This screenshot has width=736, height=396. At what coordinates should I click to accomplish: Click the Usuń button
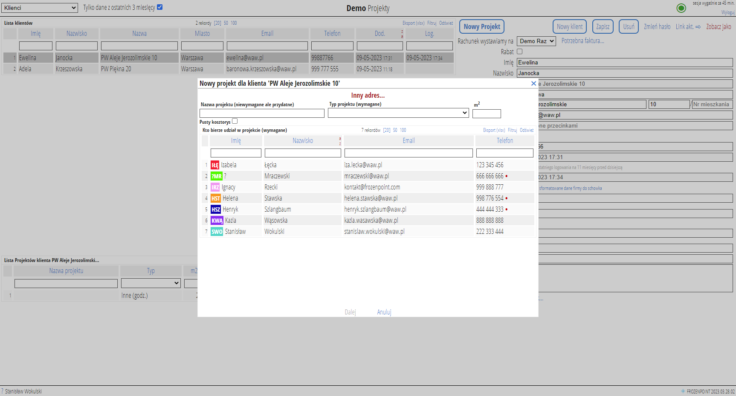pos(629,26)
